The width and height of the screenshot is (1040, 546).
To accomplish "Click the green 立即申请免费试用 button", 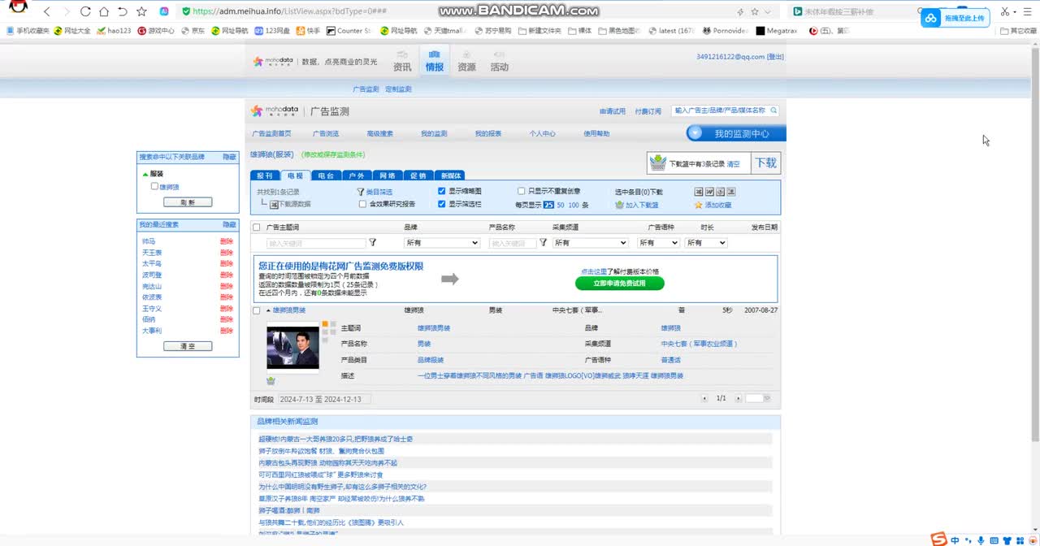I will (620, 284).
